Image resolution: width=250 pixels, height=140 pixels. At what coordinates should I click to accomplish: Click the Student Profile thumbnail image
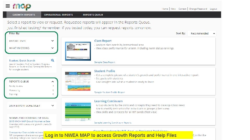[78, 81]
